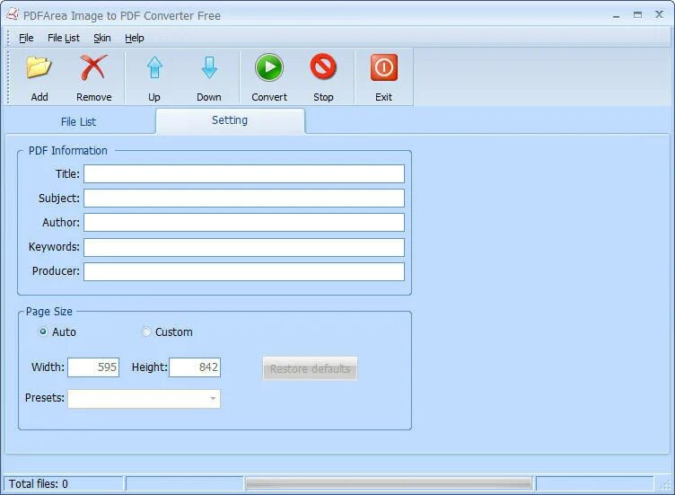Screen dimensions: 675x495
Task: Click the Keywords input field
Action: coord(244,247)
